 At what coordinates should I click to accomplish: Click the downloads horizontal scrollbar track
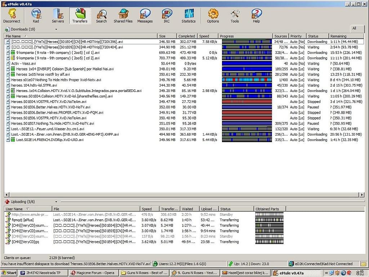[x=184, y=195]
